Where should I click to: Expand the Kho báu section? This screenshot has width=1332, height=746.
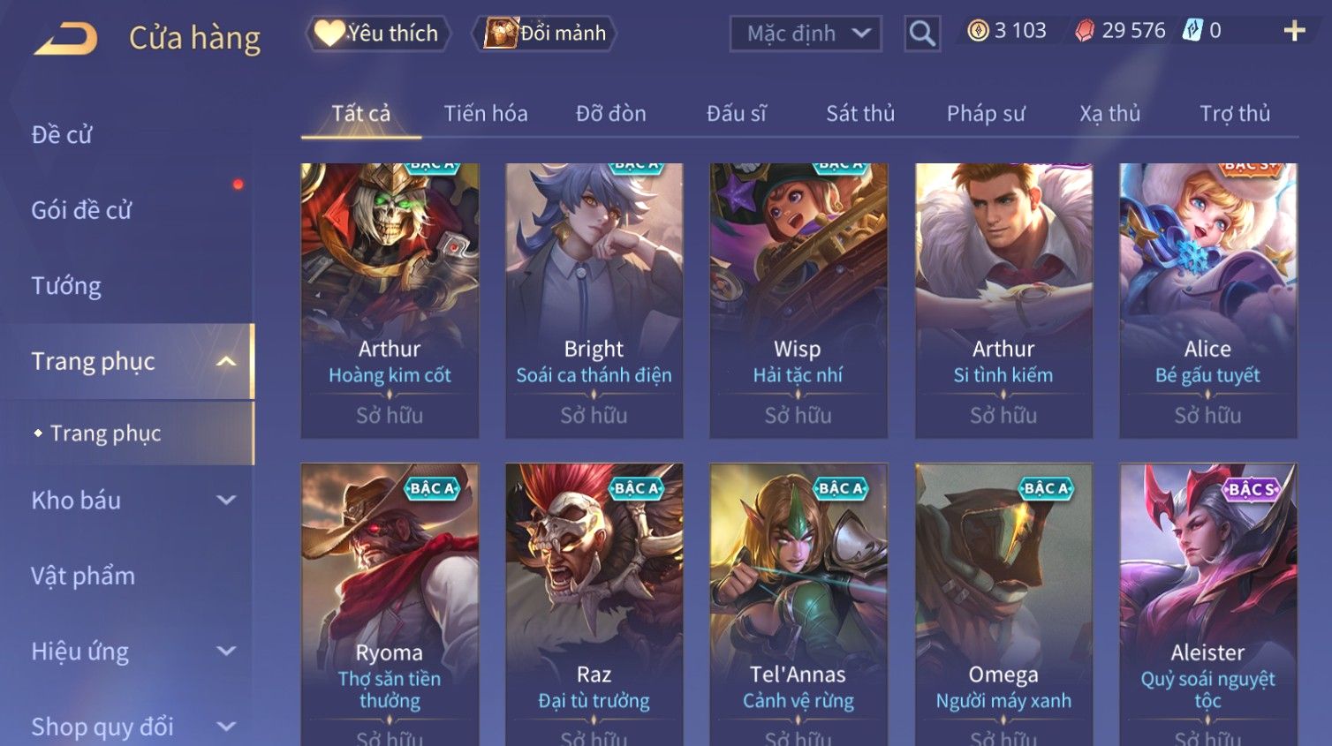tap(226, 500)
